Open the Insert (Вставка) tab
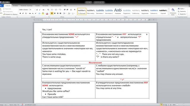Viewport: 190px width, 106px height. [15, 6]
